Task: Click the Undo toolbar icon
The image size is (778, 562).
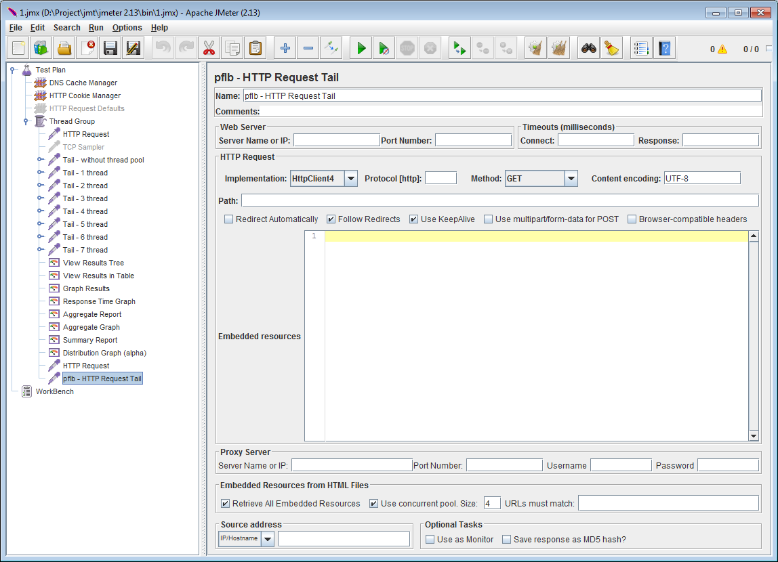Action: [x=163, y=48]
